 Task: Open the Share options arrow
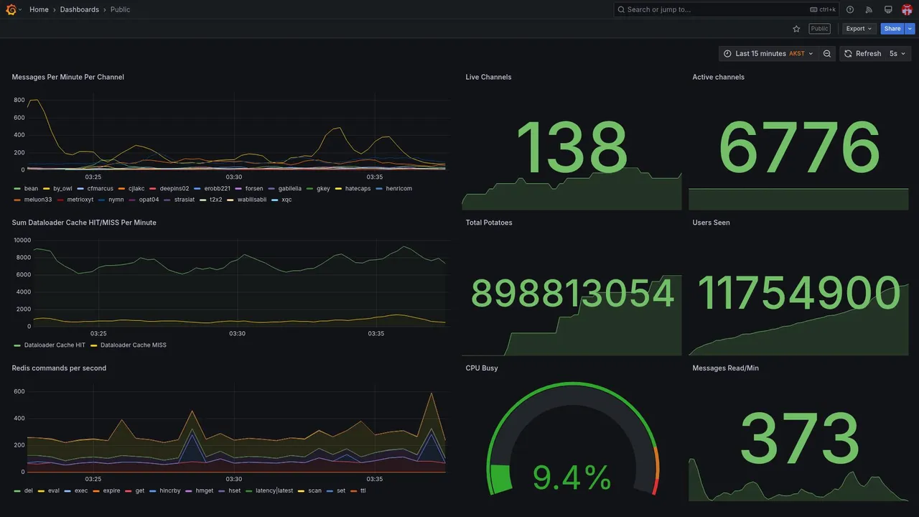pos(910,29)
